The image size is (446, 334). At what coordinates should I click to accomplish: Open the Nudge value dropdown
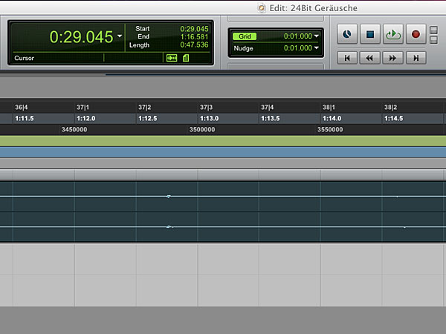317,48
